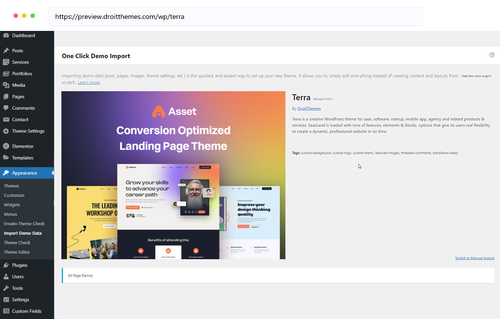This screenshot has height=319, width=500.
Task: Click the help question mark icon
Action: (x=492, y=55)
